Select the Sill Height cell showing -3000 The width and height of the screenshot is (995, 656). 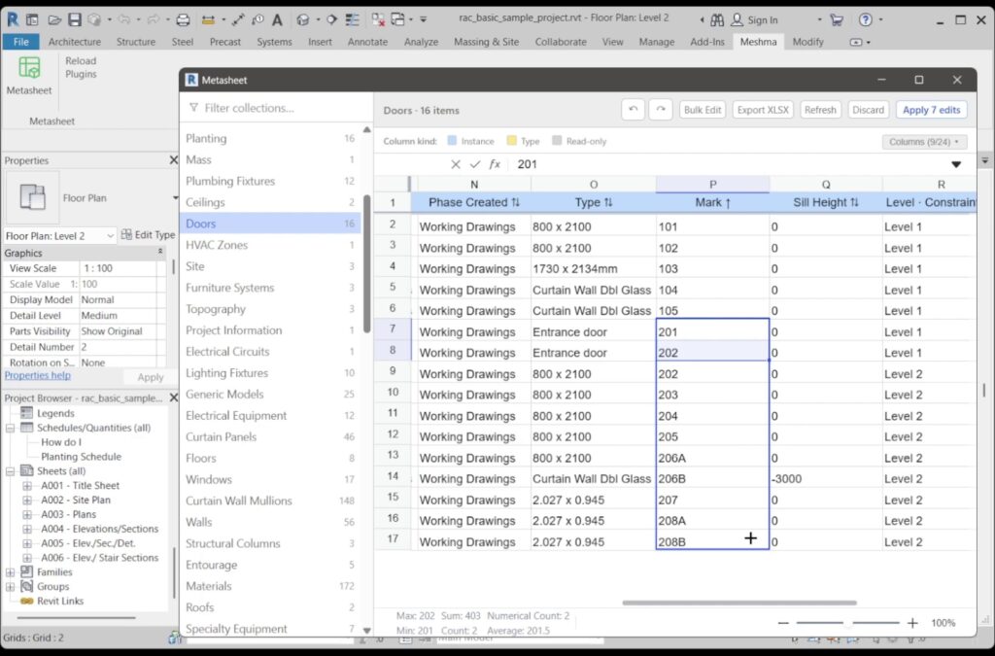point(826,479)
